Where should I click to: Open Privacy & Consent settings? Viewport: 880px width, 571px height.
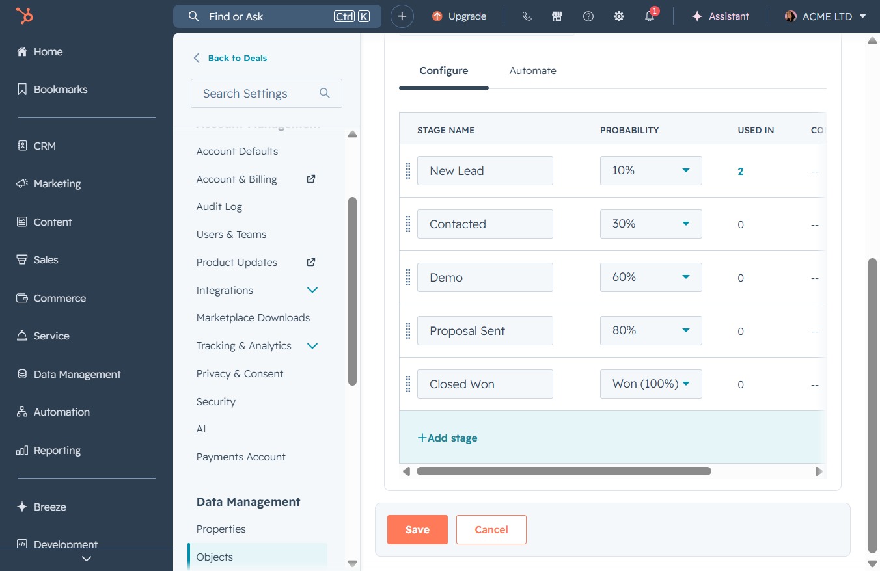pyautogui.click(x=240, y=373)
